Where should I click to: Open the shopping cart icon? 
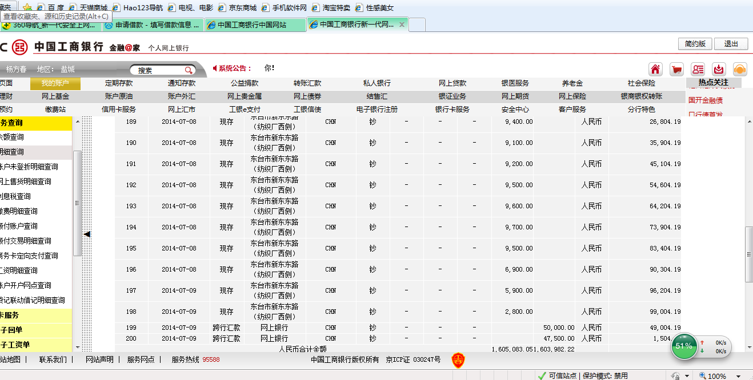pos(677,69)
